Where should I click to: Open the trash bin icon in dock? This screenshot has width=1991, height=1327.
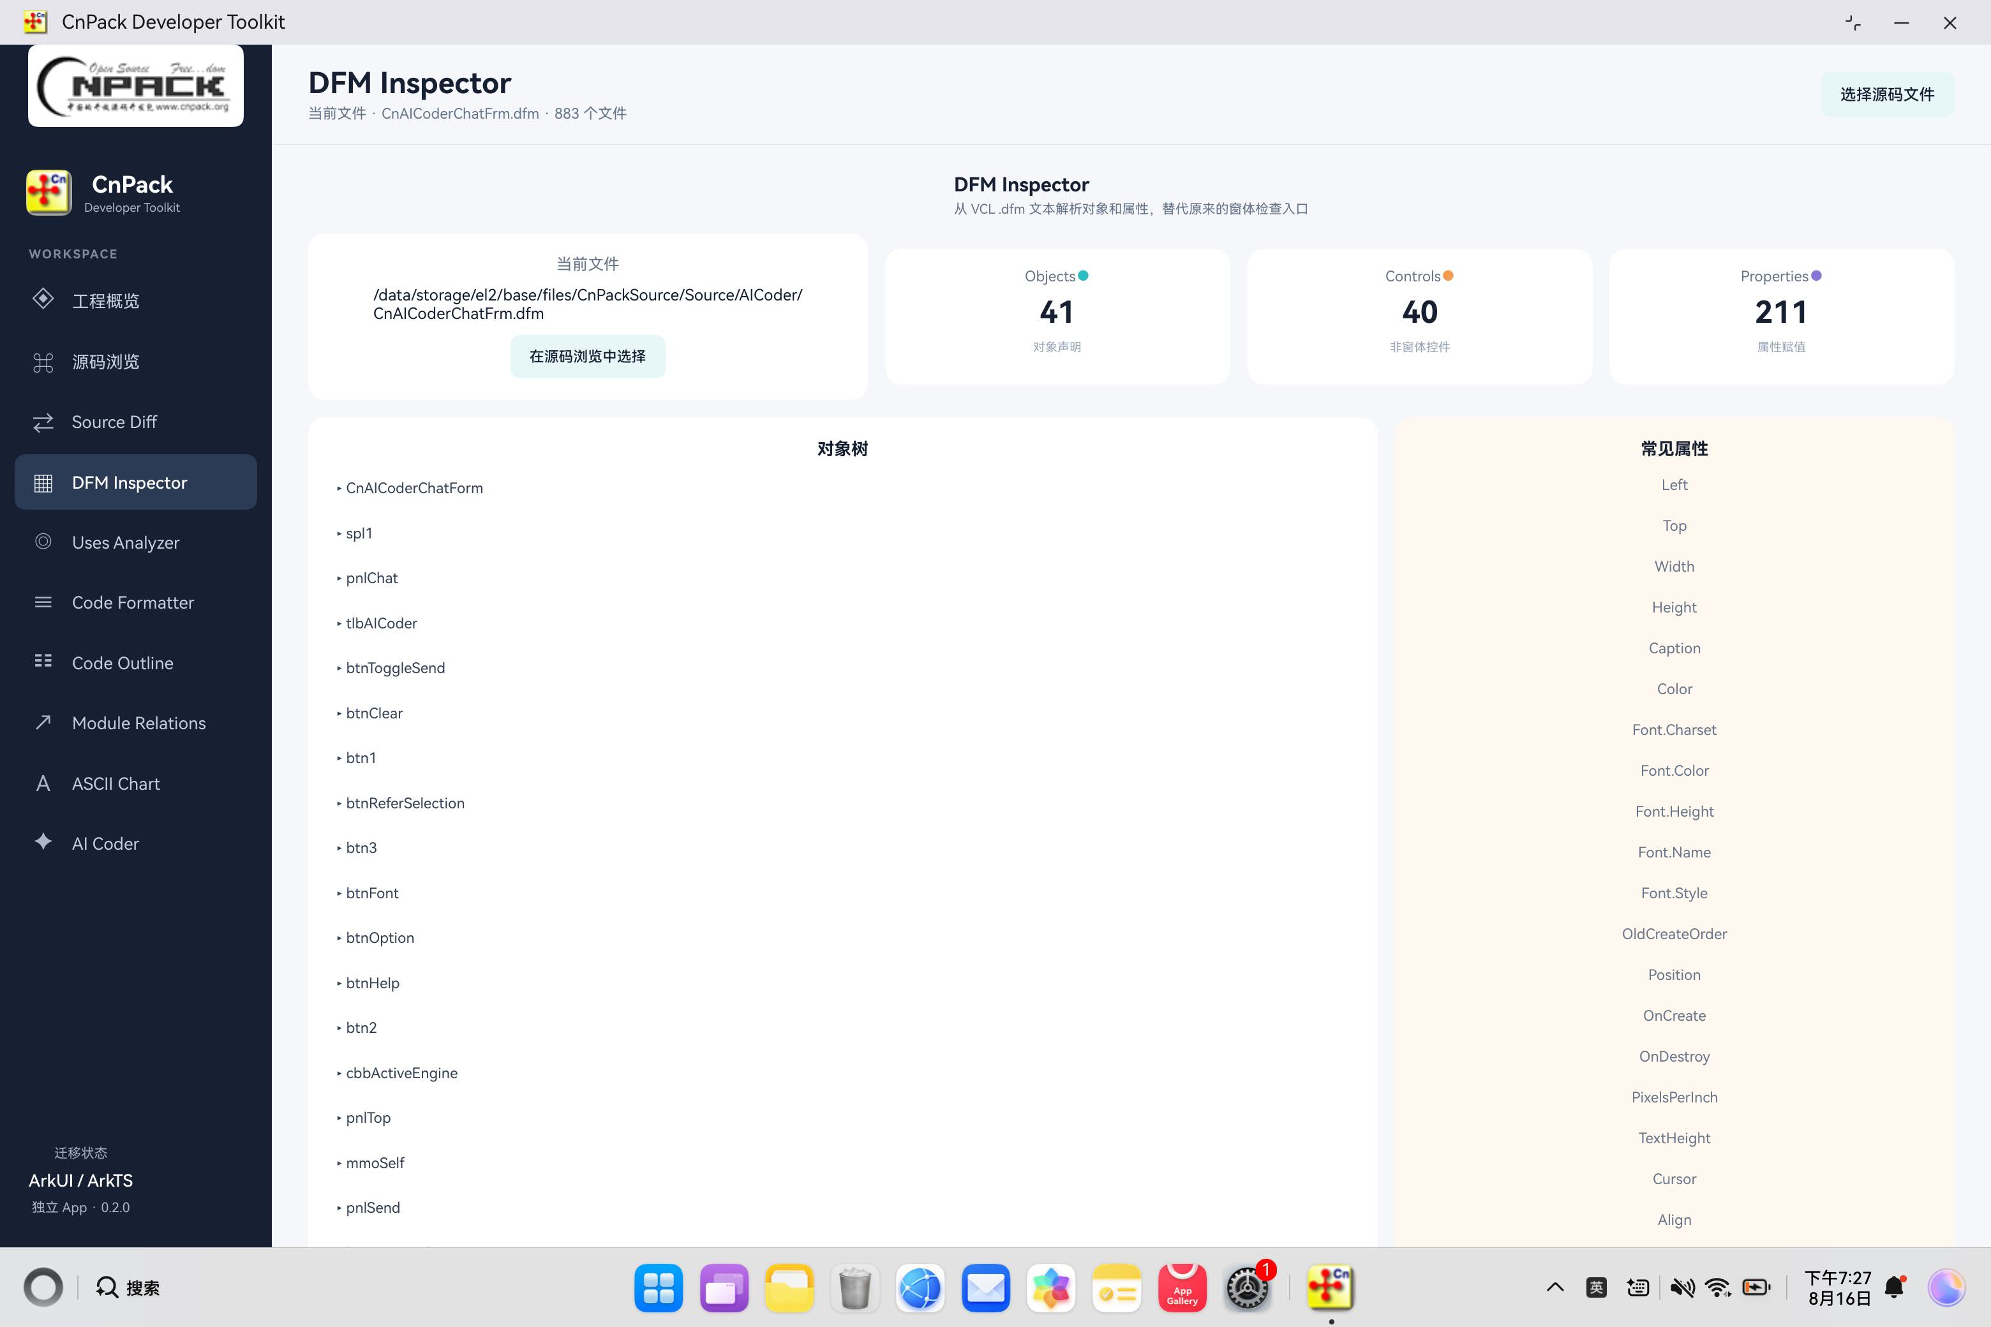(855, 1288)
